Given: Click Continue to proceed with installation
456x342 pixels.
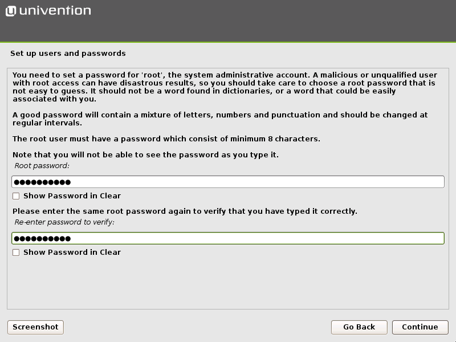Looking at the screenshot, I should pyautogui.click(x=420, y=327).
